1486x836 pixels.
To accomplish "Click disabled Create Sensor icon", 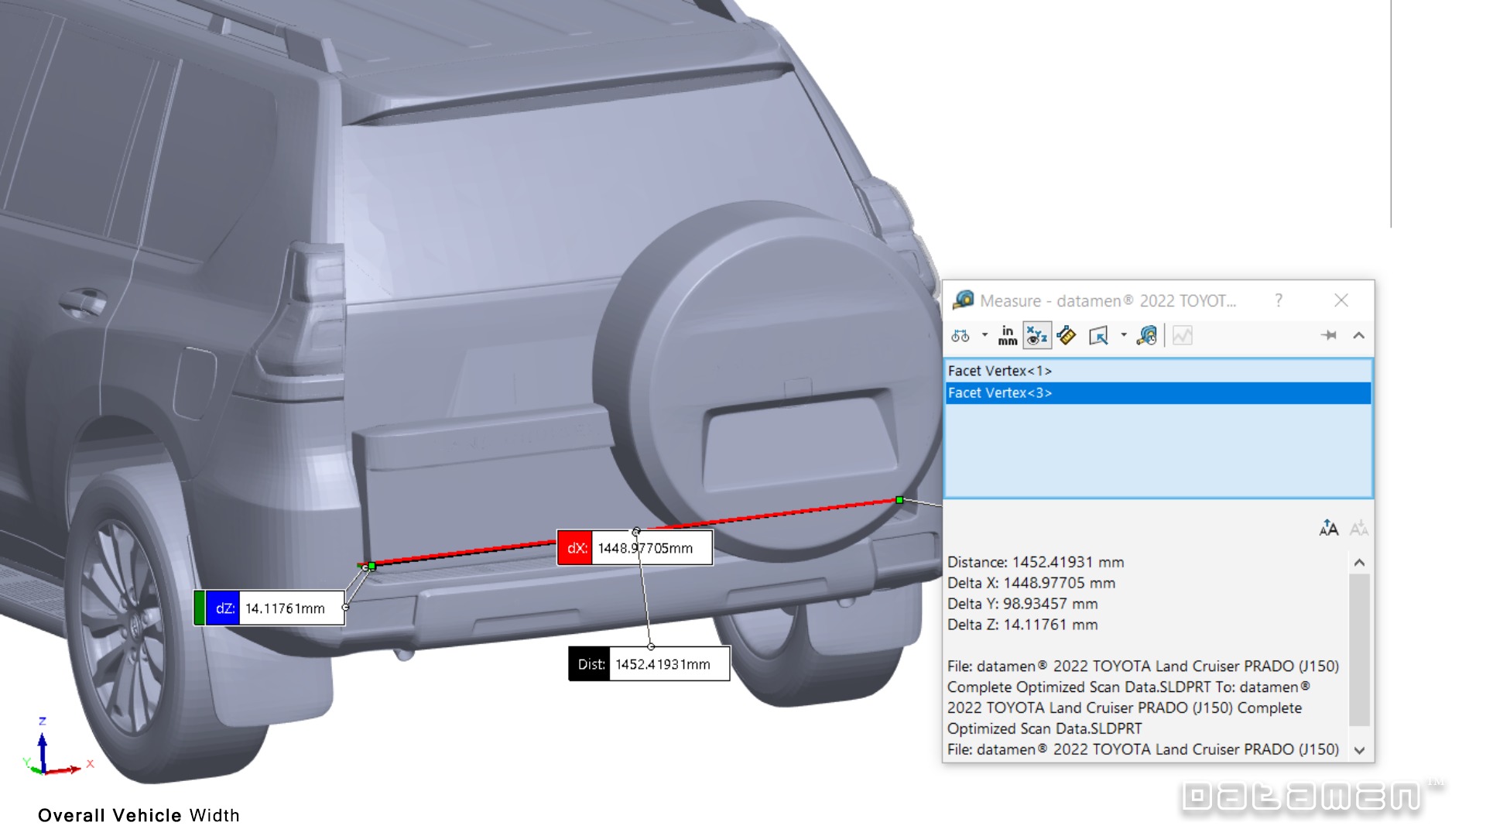I will (1183, 335).
